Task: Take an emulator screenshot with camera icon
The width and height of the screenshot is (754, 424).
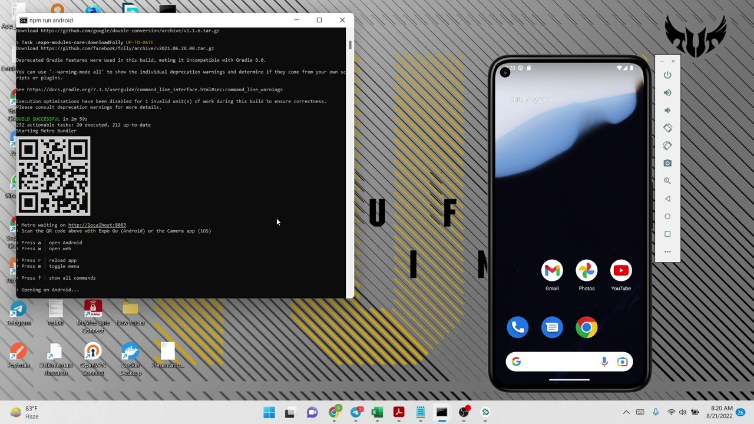Action: tap(667, 163)
